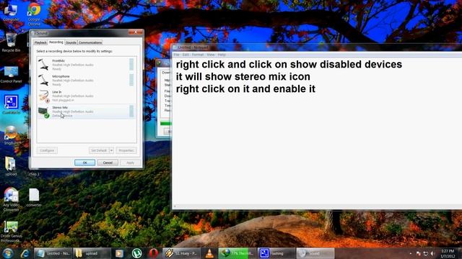
Task: Open the Control Panel desktop shortcut
Action: pos(11,75)
